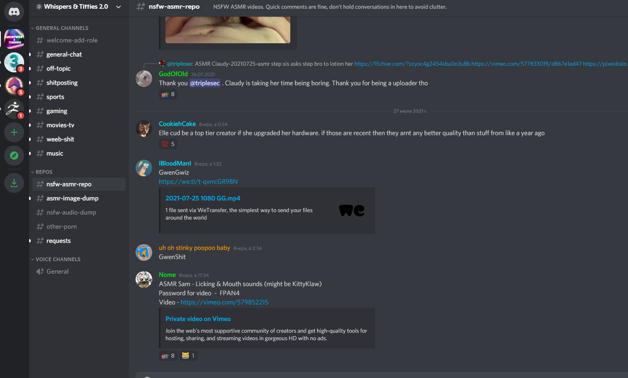The width and height of the screenshot is (628, 378).
Task: Toggle the reaction with 5 on CookiehCake's message
Action: 168,144
